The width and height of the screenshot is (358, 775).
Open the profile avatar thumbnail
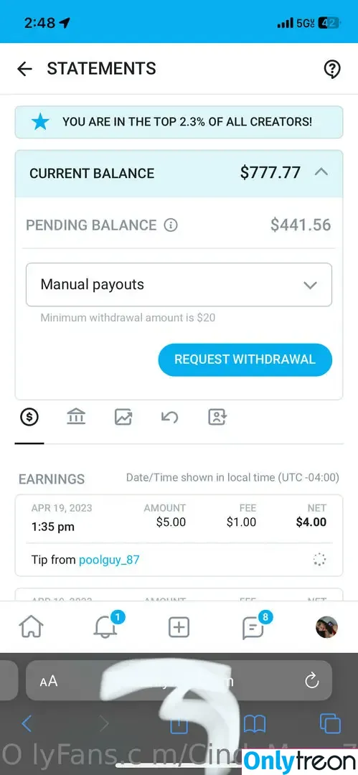[x=326, y=627]
